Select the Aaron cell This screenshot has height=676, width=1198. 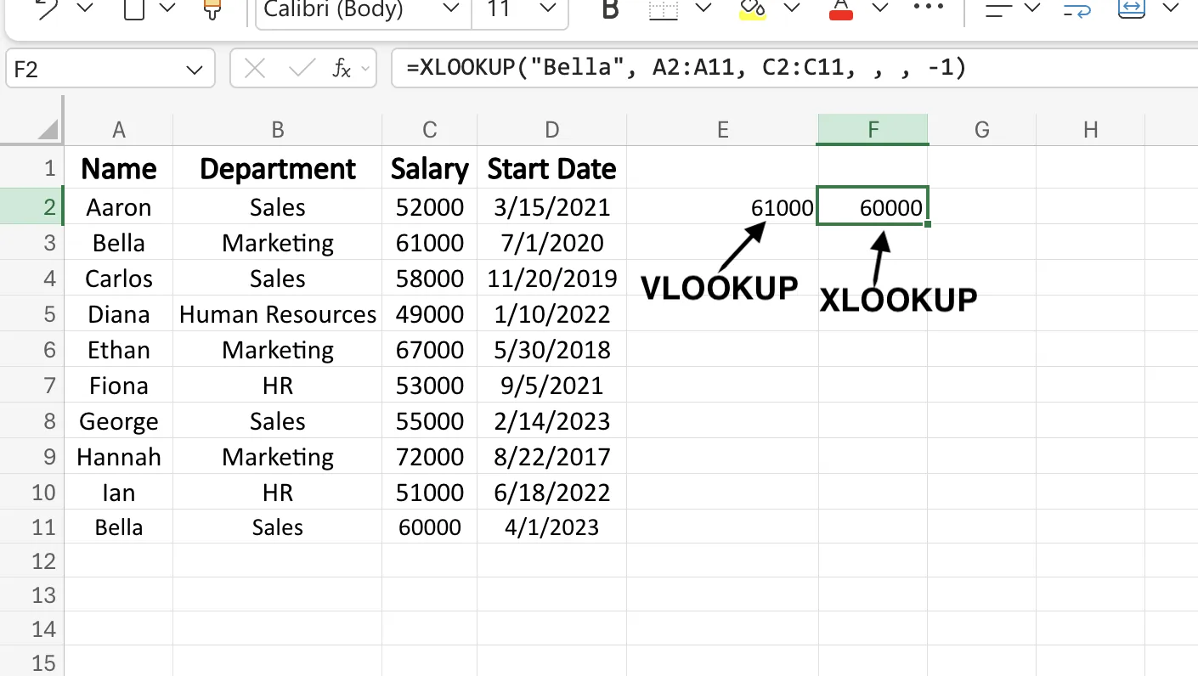(119, 207)
